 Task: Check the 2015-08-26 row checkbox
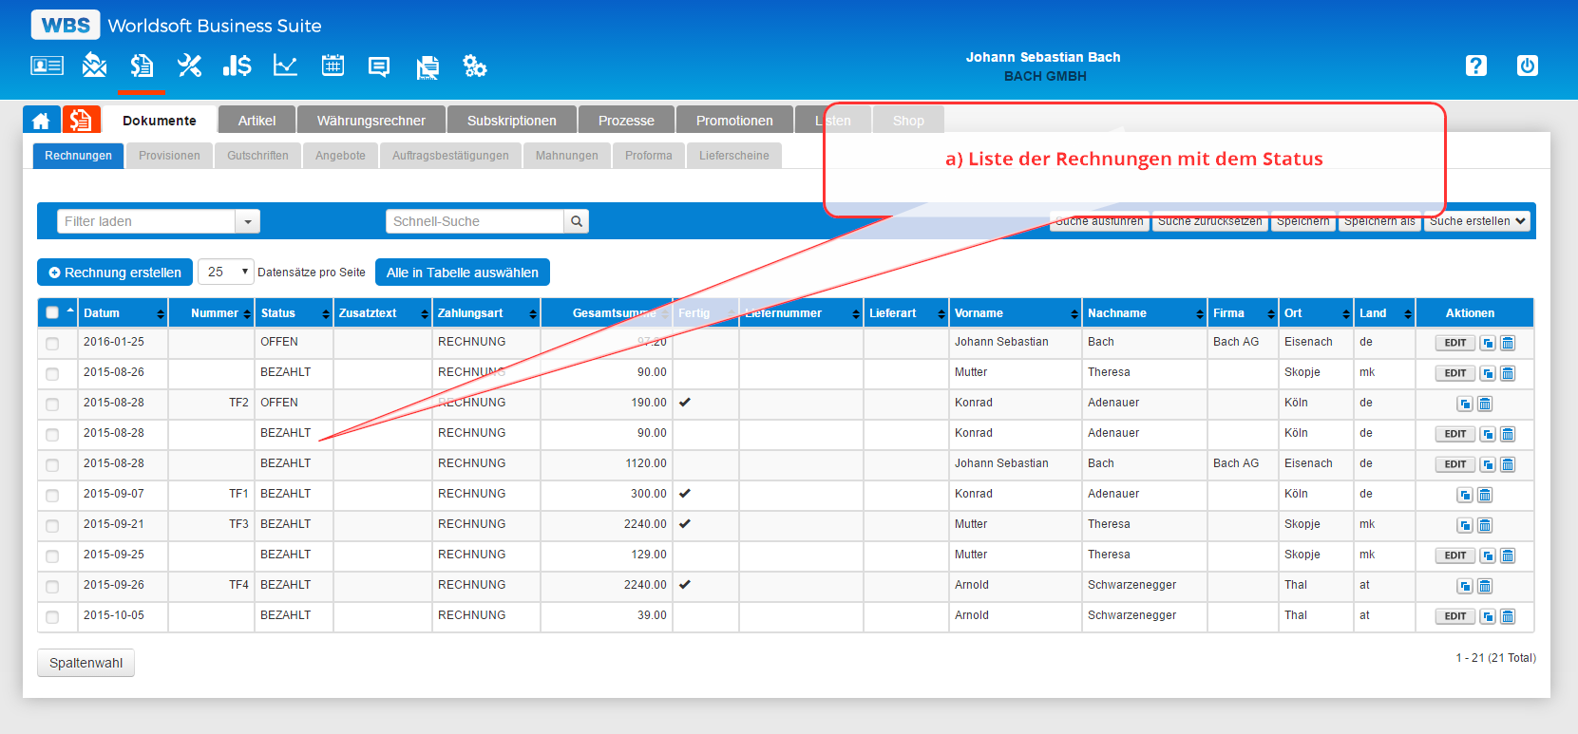52,374
